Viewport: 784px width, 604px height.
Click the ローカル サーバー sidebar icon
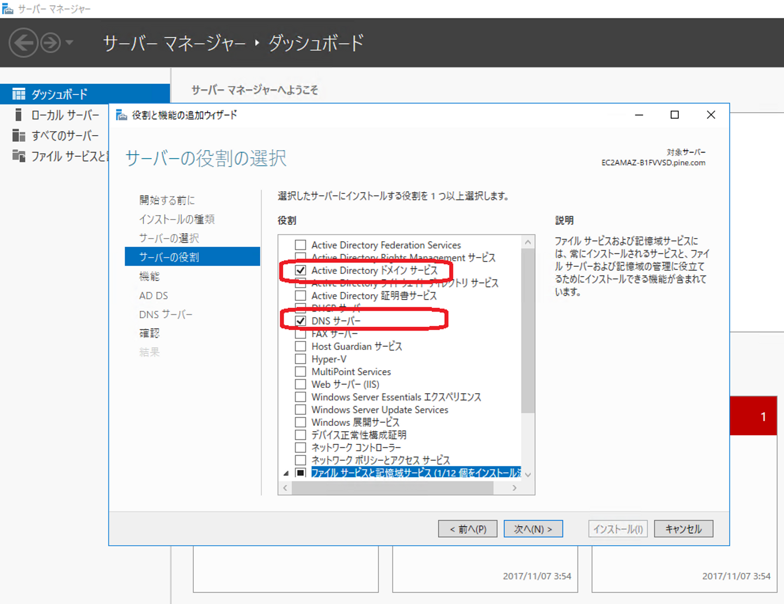(19, 115)
